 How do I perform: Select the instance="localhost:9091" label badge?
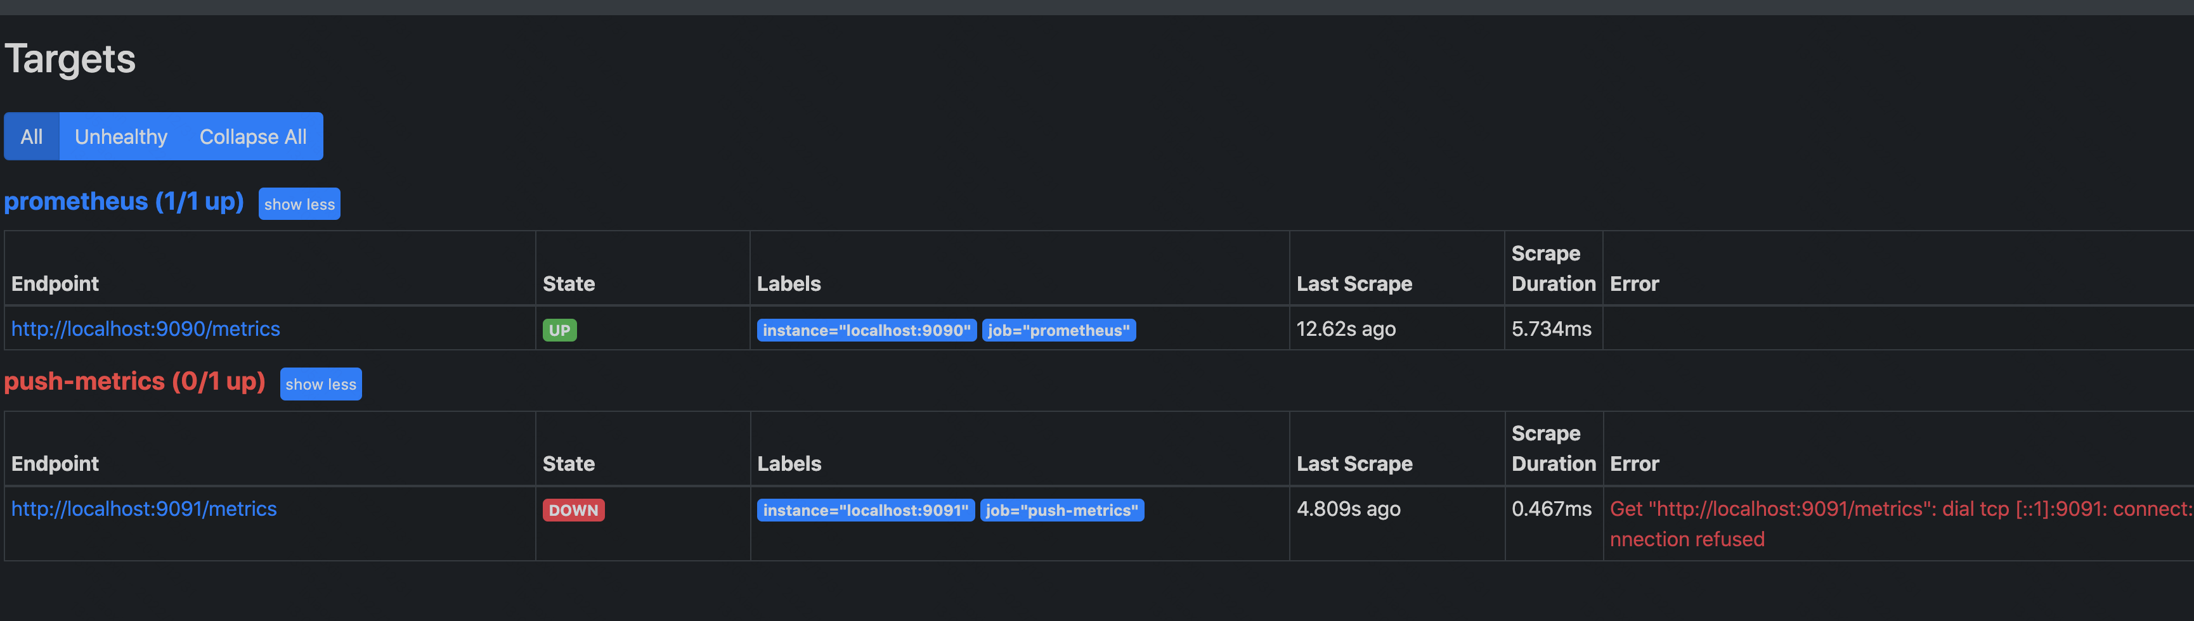pyautogui.click(x=866, y=510)
